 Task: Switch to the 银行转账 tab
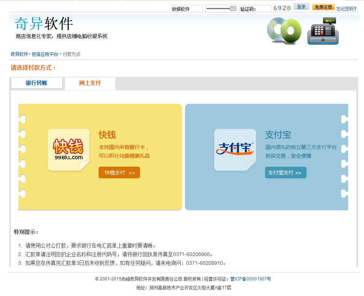pyautogui.click(x=37, y=83)
